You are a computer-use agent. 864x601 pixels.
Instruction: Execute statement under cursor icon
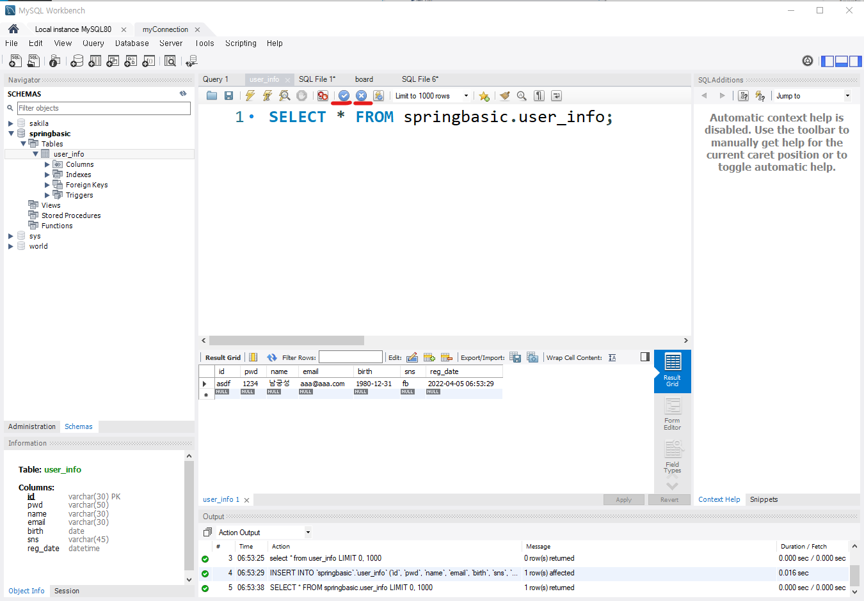pos(268,96)
